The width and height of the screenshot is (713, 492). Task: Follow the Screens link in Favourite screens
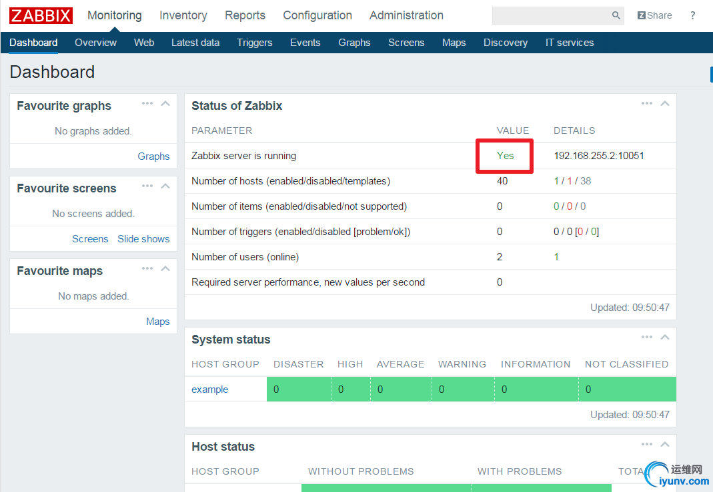[90, 239]
